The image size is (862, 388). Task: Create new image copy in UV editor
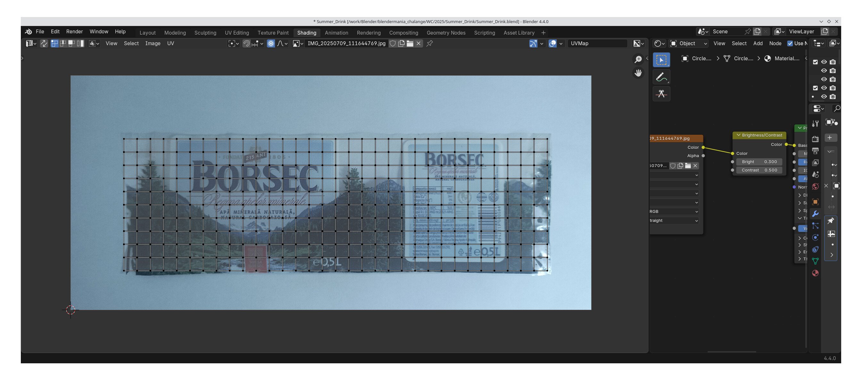401,43
